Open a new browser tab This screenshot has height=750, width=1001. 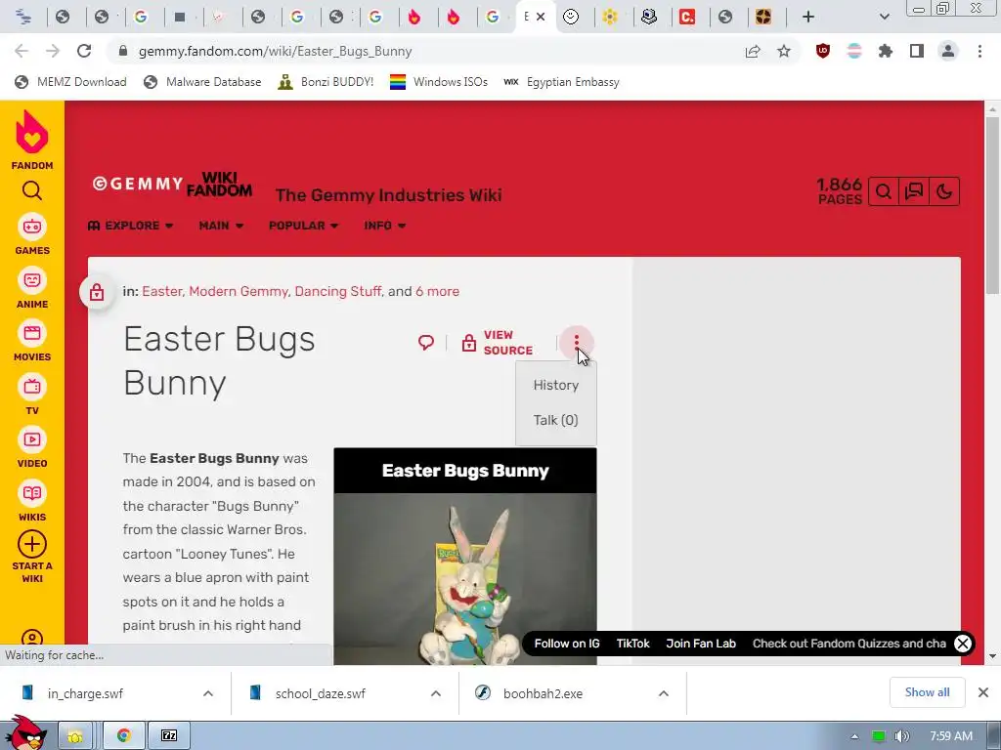coord(808,17)
